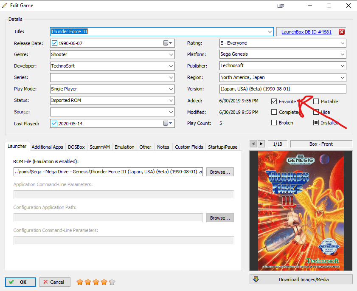The height and width of the screenshot is (291, 357).
Task: Expand the Rating dropdown
Action: [x=343, y=43]
